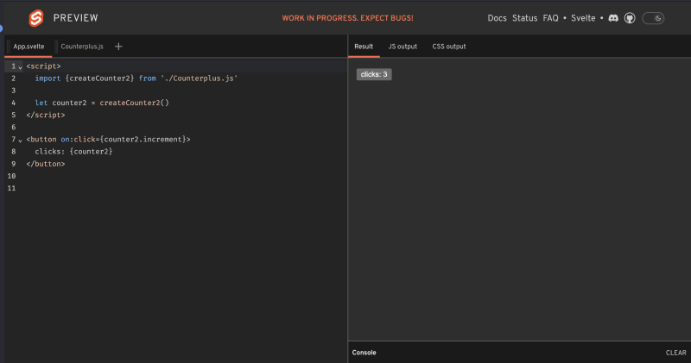Viewport: 691px width, 363px height.
Task: Switch to JS output tab
Action: tap(403, 47)
